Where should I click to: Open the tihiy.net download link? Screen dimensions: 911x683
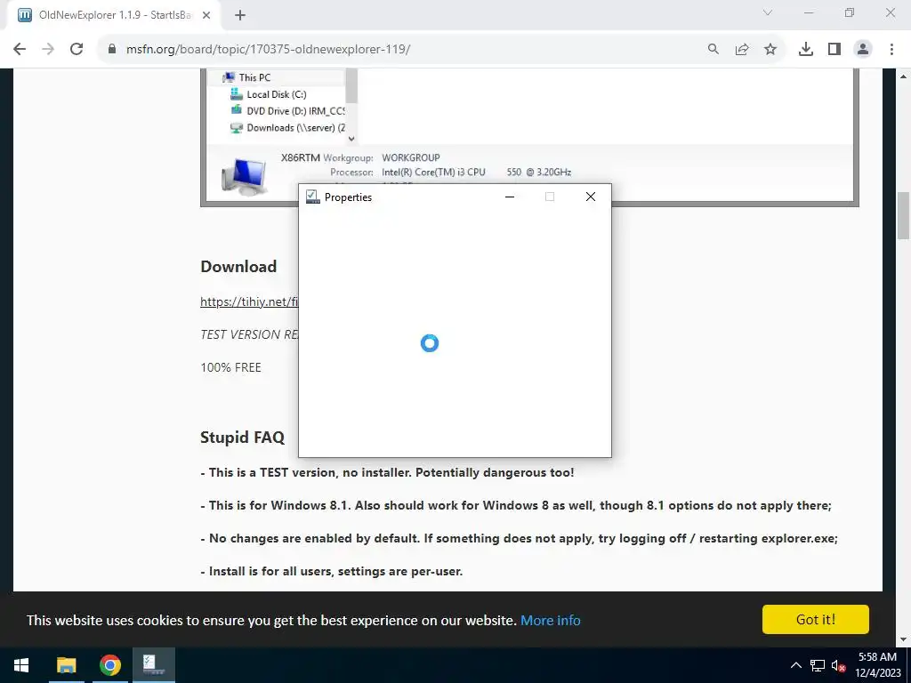249,301
